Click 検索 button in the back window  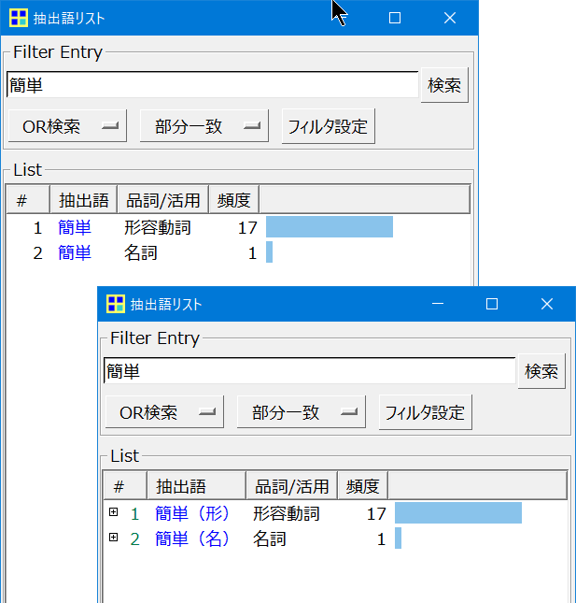[444, 85]
